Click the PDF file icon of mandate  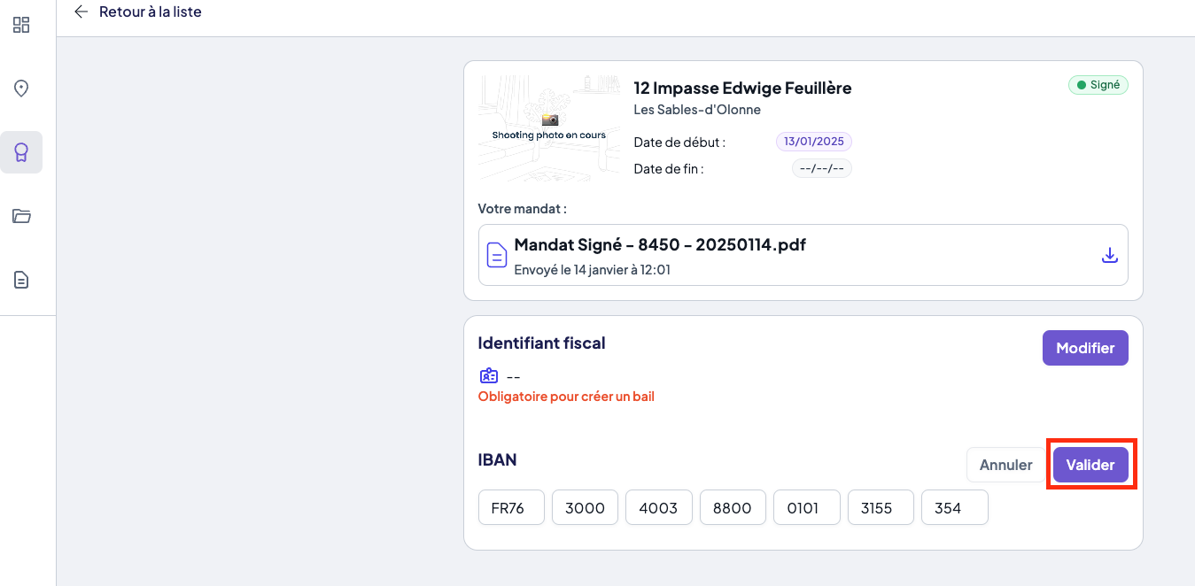pos(497,255)
